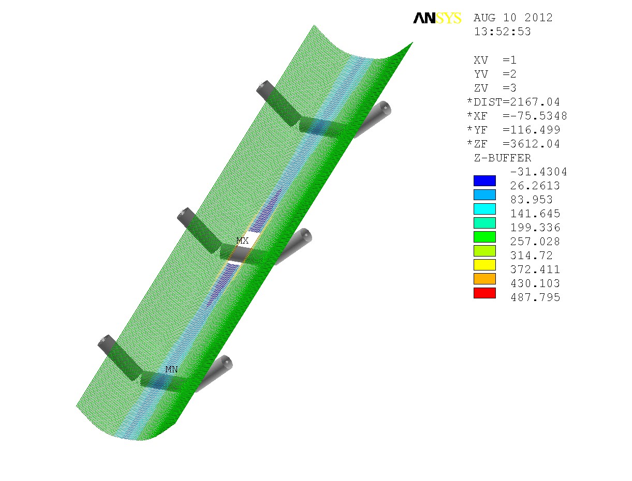Select the cyan legend swatch
This screenshot has width=632, height=481.
(484, 209)
